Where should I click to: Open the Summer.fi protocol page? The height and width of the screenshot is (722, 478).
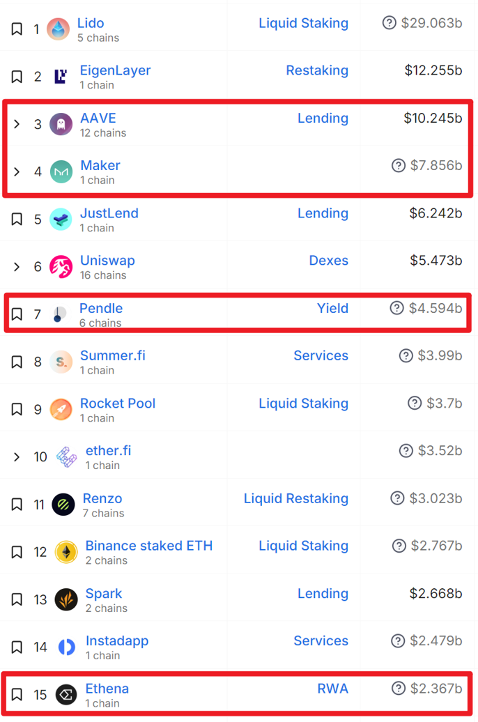pos(113,355)
